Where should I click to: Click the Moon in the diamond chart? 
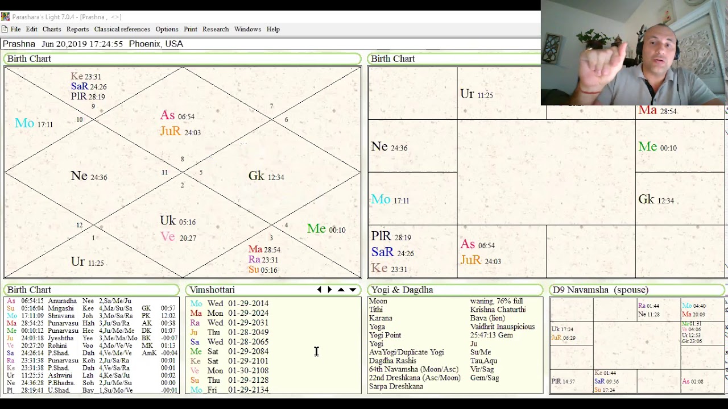tap(24, 123)
